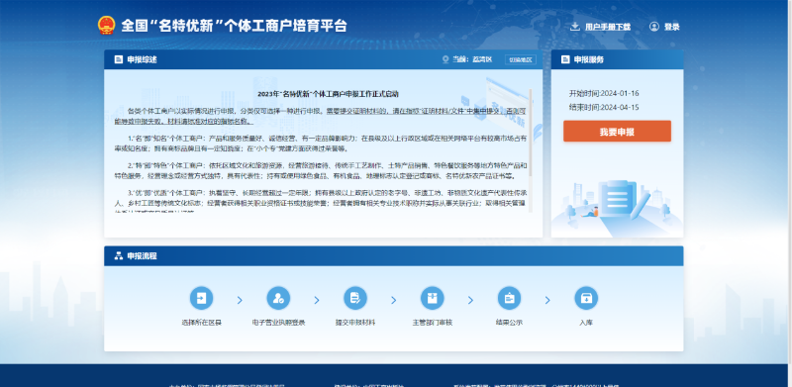This screenshot has height=387, width=792.
Task: Click the 申报服务 panel header icon
Action: click(x=565, y=59)
